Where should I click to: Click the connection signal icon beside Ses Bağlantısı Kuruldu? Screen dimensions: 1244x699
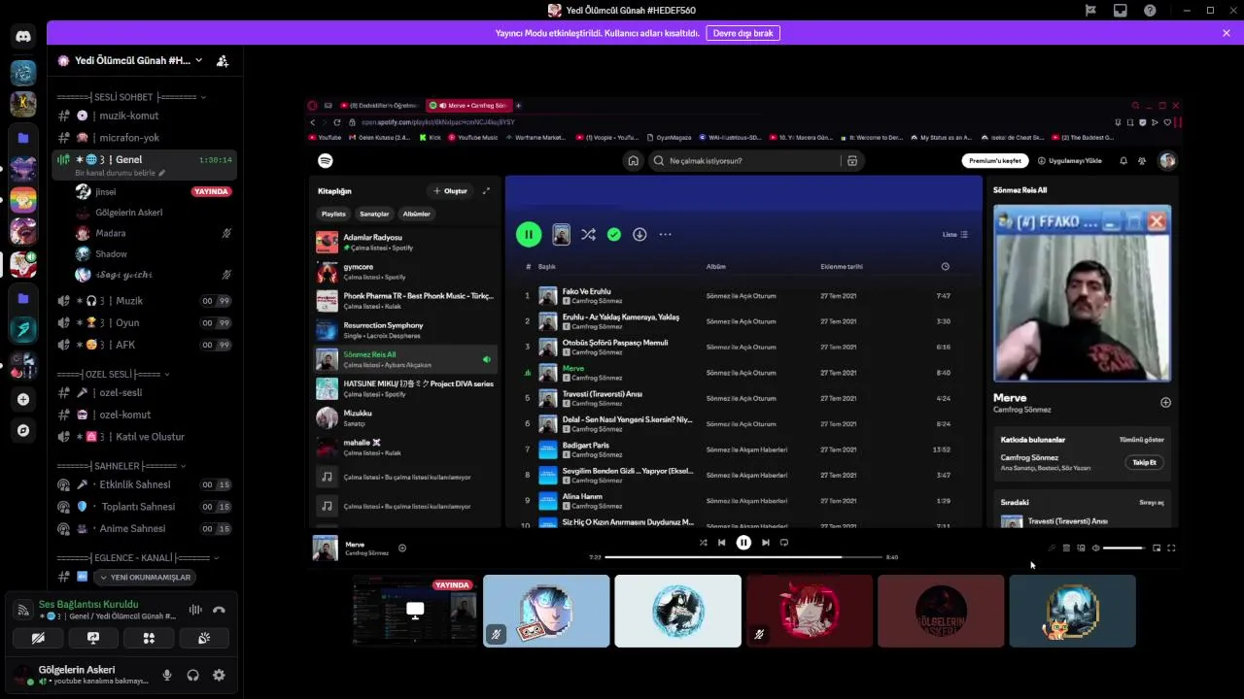click(x=23, y=610)
